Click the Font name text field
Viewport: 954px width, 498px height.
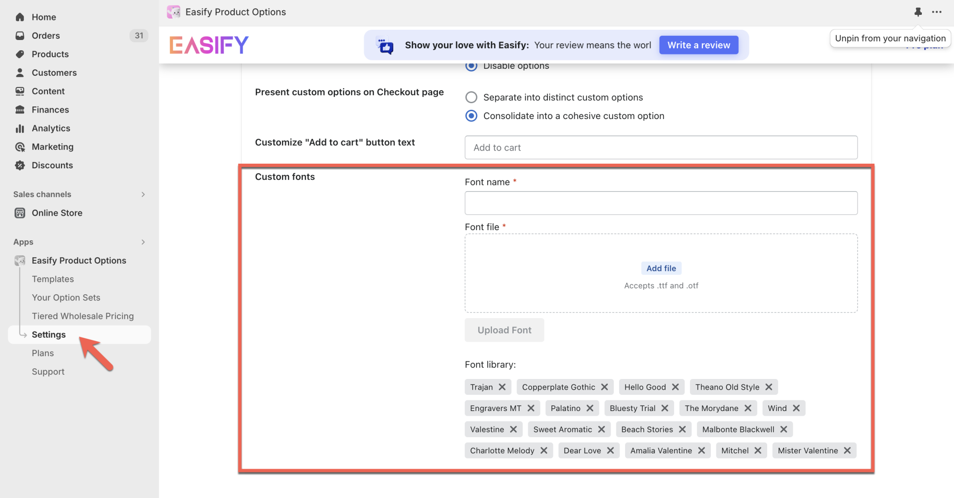tap(661, 203)
